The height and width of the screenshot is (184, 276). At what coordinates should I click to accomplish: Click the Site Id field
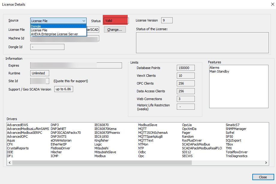click(x=40, y=81)
